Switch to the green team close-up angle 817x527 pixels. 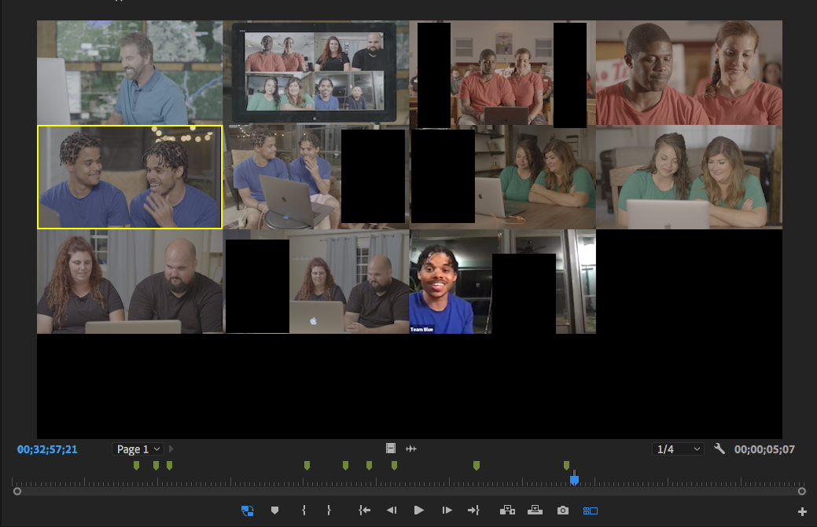(690, 177)
